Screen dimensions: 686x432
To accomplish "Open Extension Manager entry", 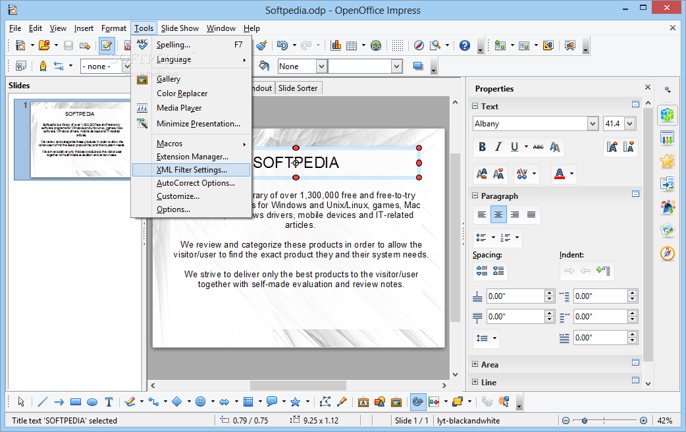I will click(191, 157).
